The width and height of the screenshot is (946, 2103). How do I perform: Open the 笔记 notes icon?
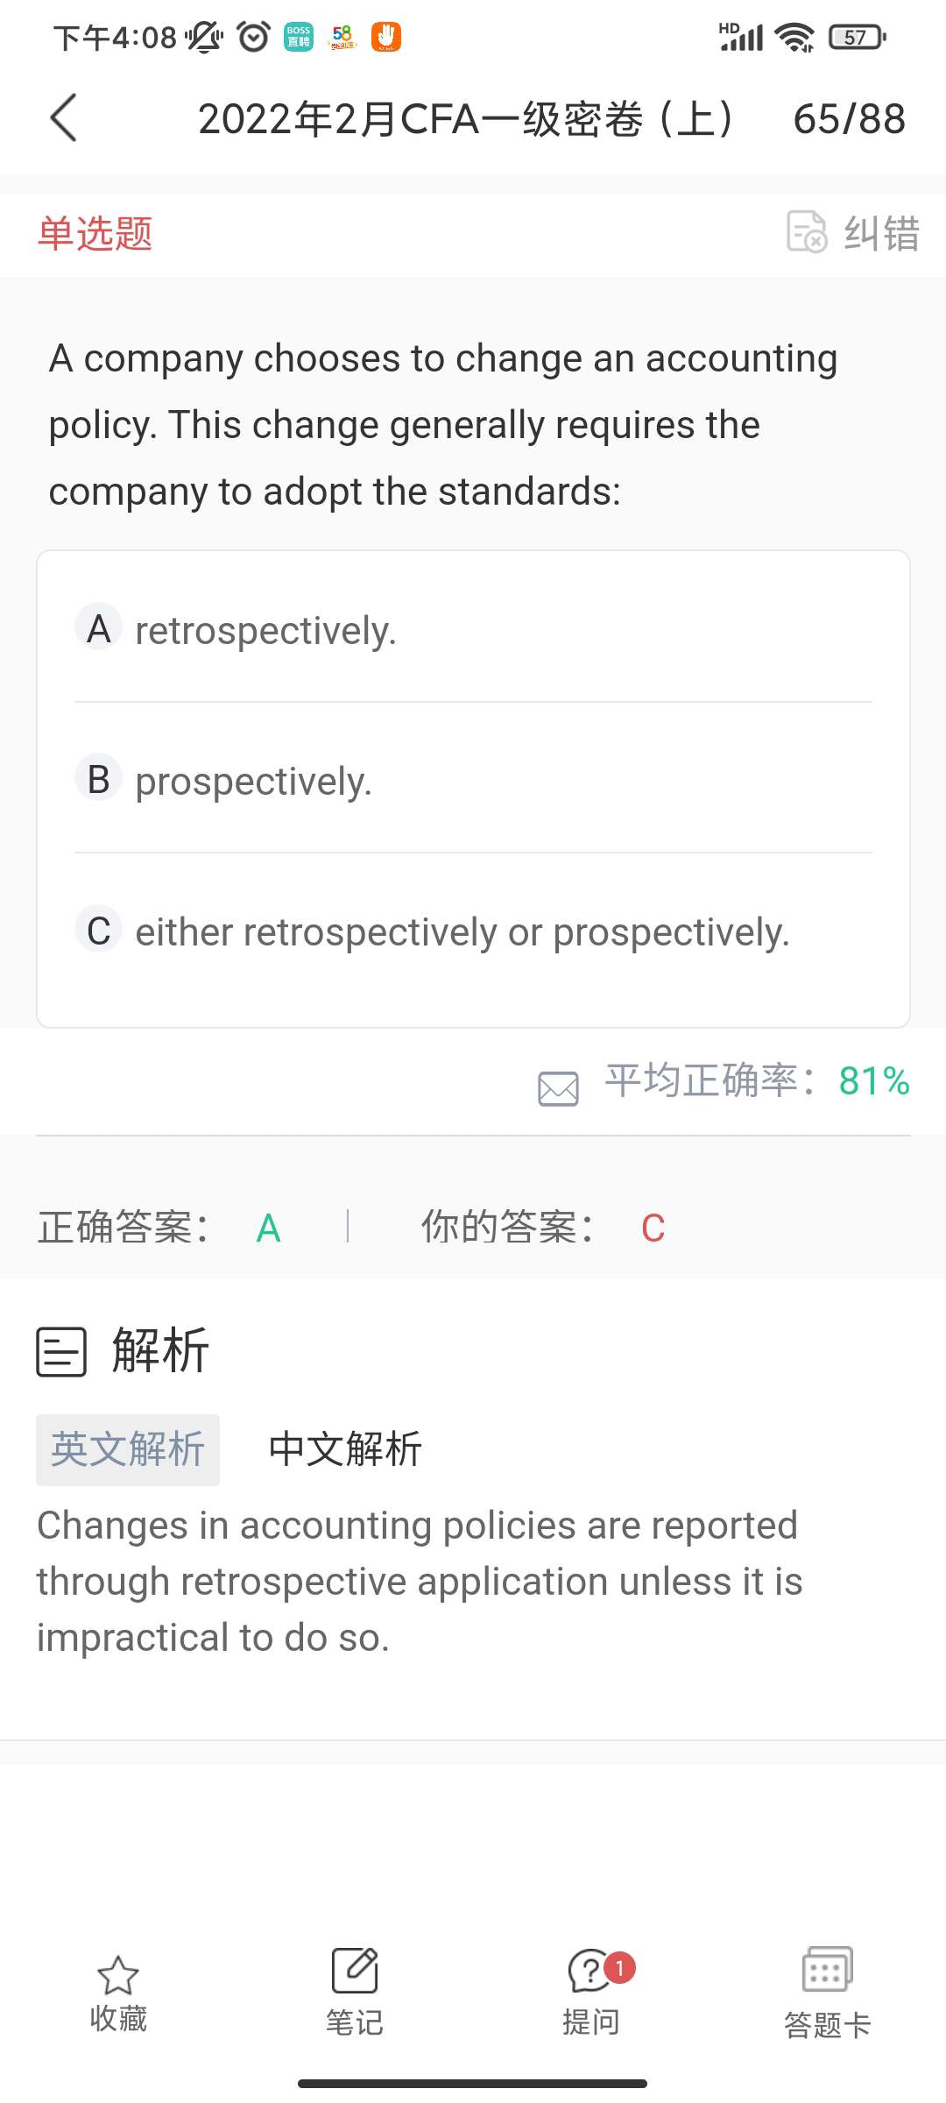coord(355,1972)
